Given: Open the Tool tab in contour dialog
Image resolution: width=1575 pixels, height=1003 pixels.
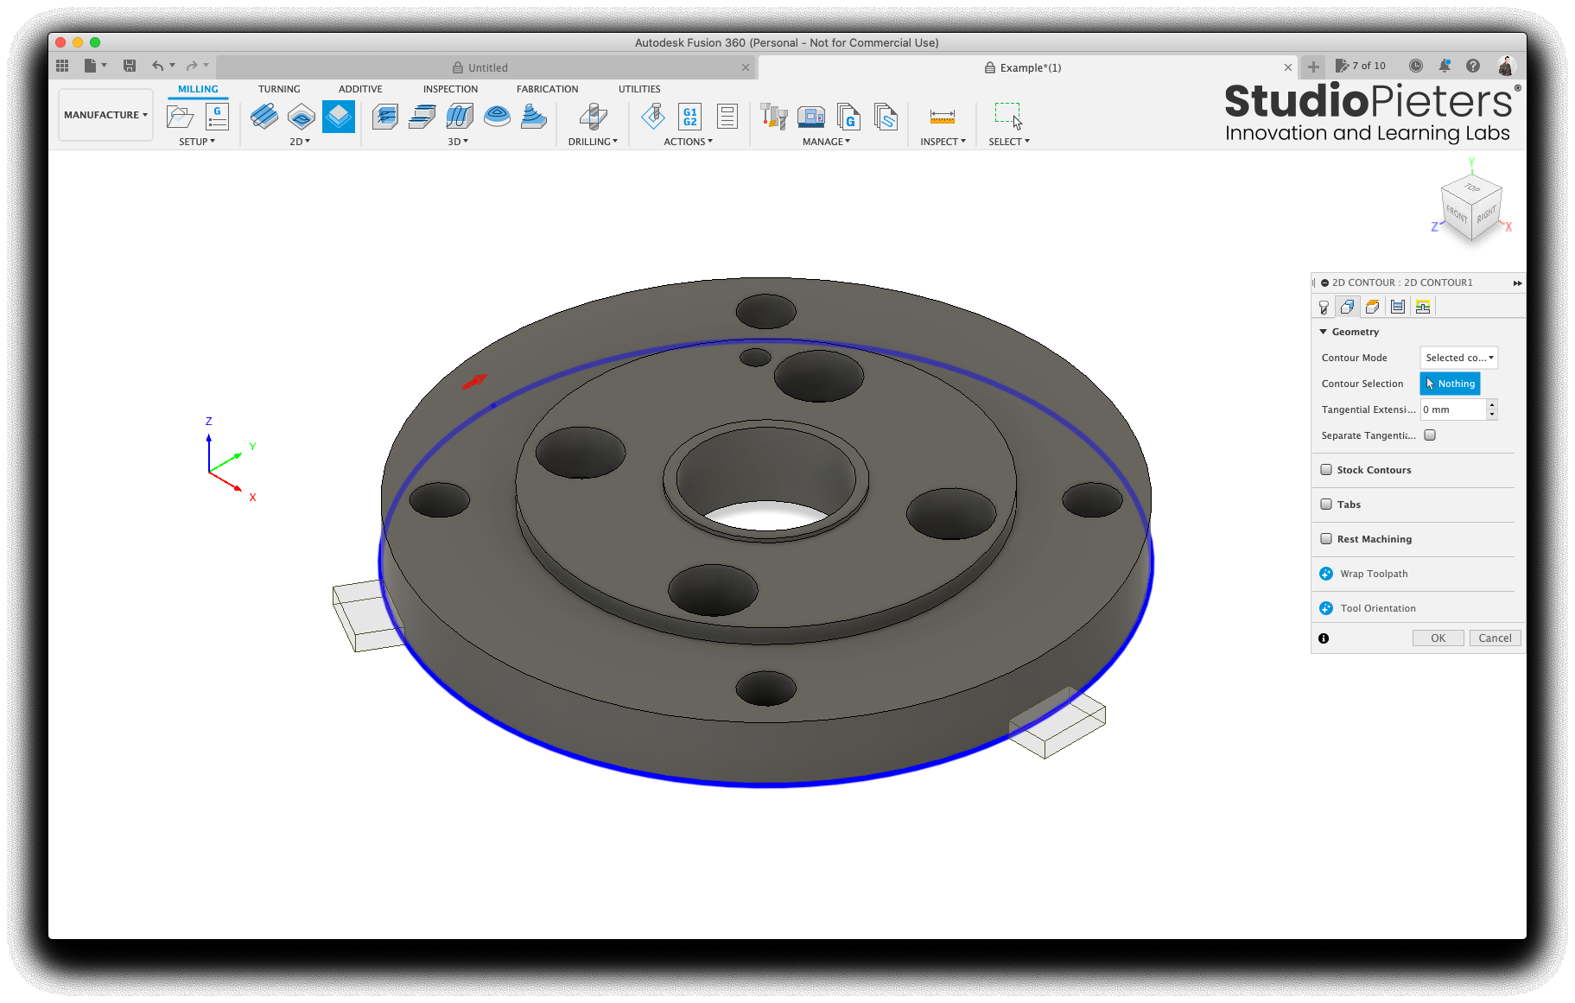Looking at the screenshot, I should pos(1324,307).
